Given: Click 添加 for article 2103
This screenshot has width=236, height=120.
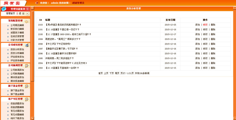Looking at the screenshot, I should tap(197, 25).
